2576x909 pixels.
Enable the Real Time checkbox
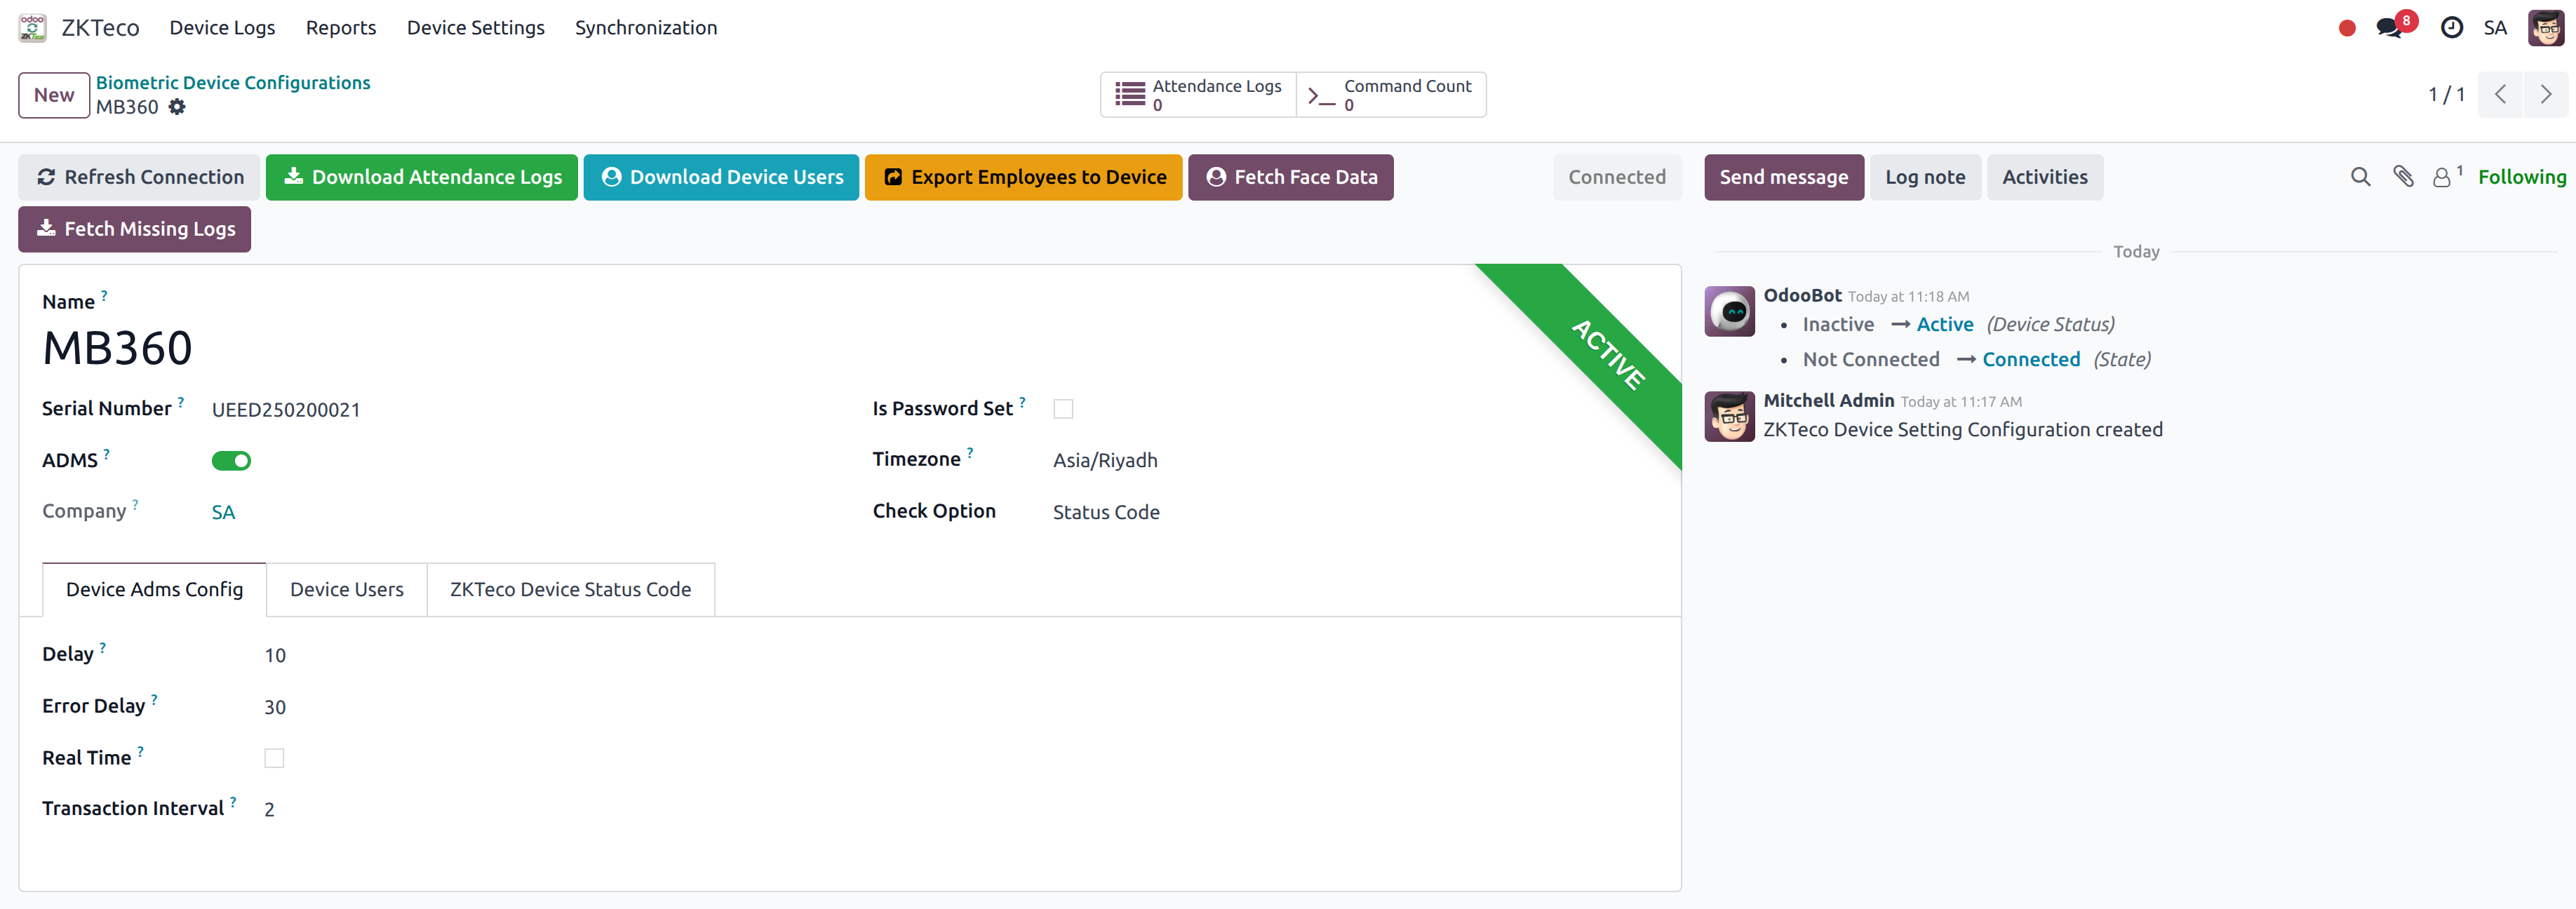coord(274,757)
